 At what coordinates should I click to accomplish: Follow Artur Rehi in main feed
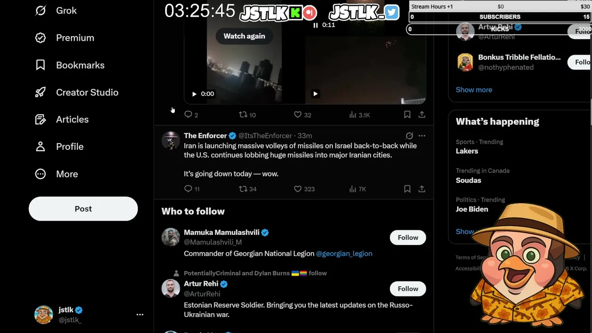point(408,289)
